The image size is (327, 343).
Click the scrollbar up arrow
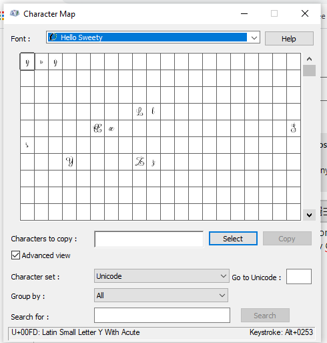[309, 59]
